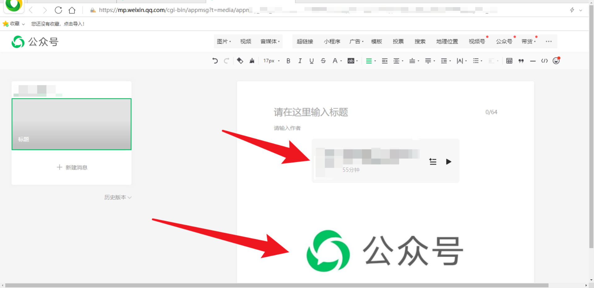Open the text background color picker
The width and height of the screenshot is (594, 288).
[353, 61]
